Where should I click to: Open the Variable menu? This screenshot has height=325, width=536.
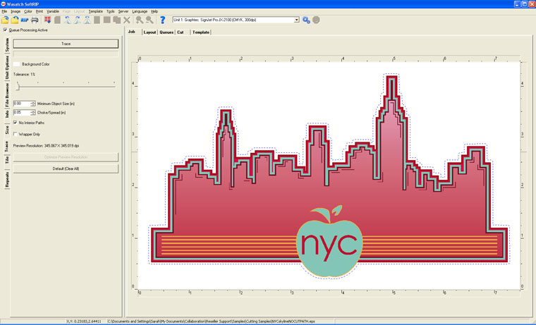[x=53, y=11]
